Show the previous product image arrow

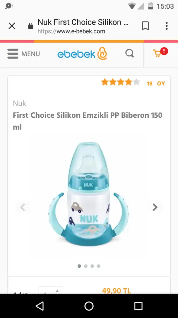coord(23,207)
